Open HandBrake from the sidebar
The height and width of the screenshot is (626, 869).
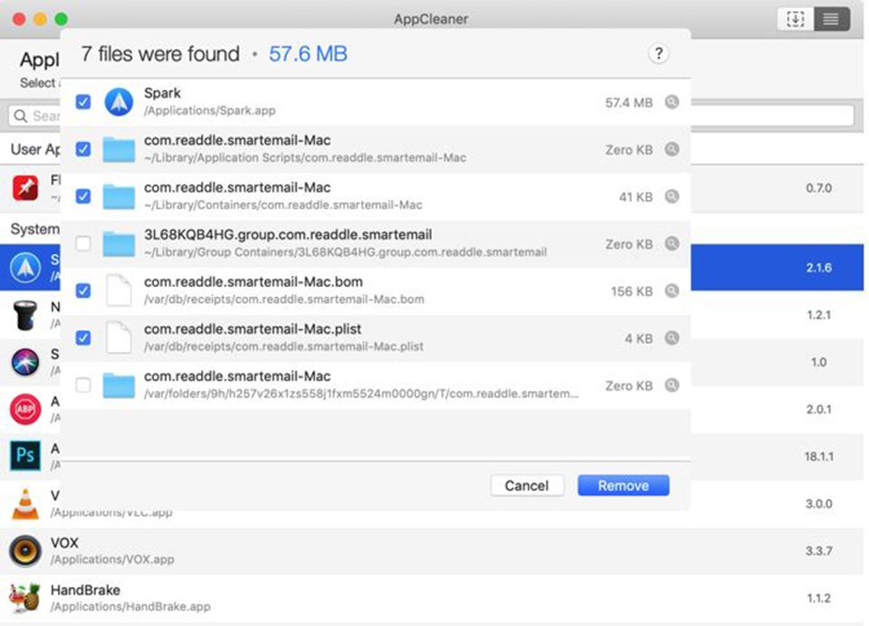pos(26,596)
